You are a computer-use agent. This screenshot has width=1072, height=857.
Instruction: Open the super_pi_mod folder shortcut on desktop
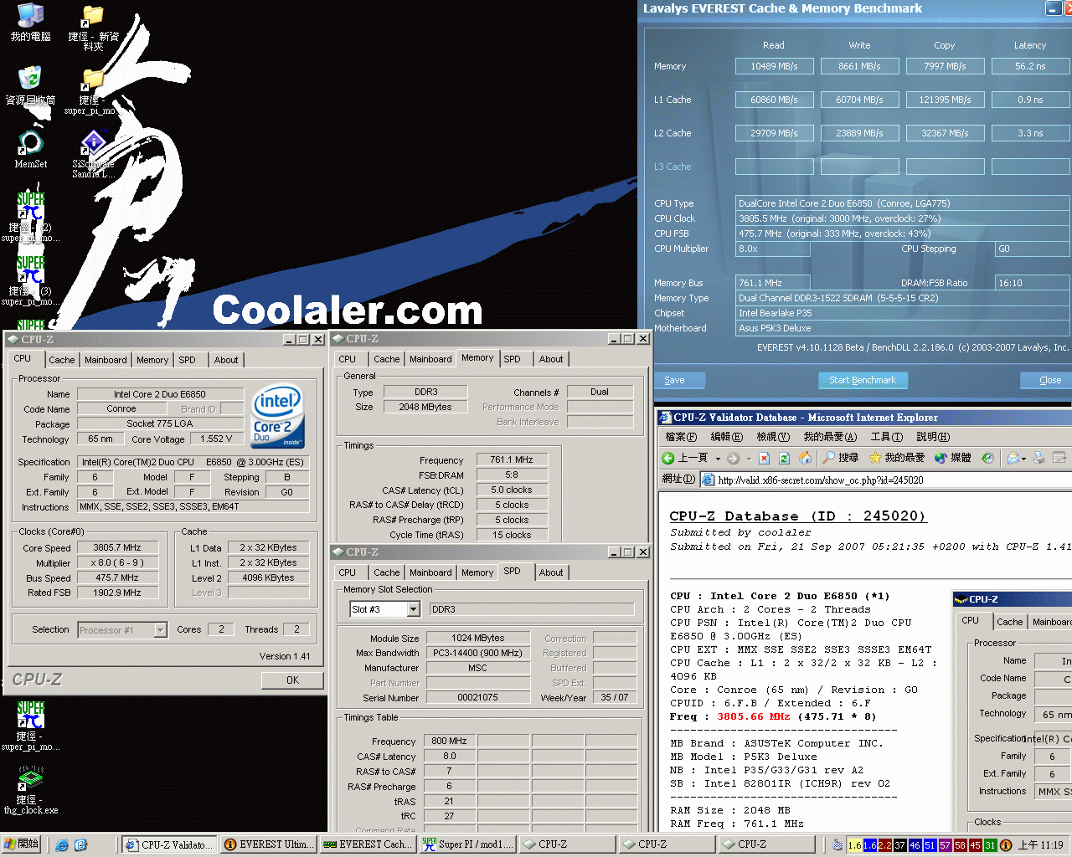coord(93,91)
